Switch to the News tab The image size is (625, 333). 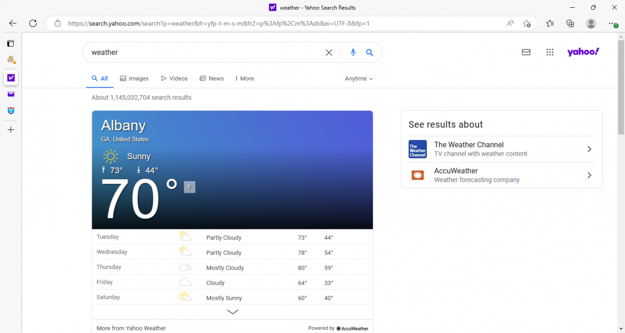[211, 79]
